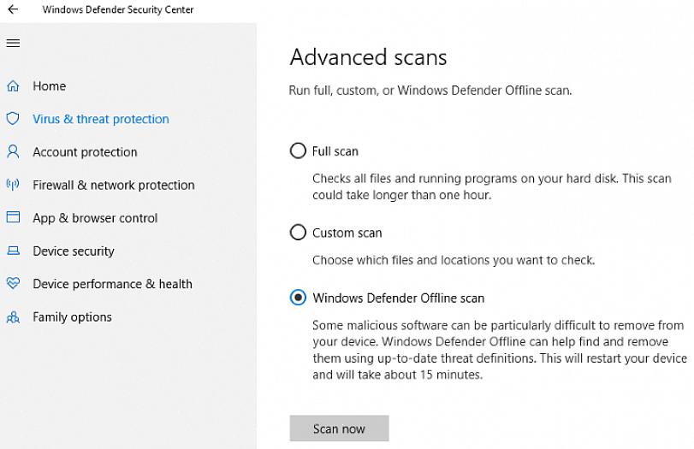Viewport: 694px width, 449px height.
Task: Open Family options section
Action: tap(72, 317)
